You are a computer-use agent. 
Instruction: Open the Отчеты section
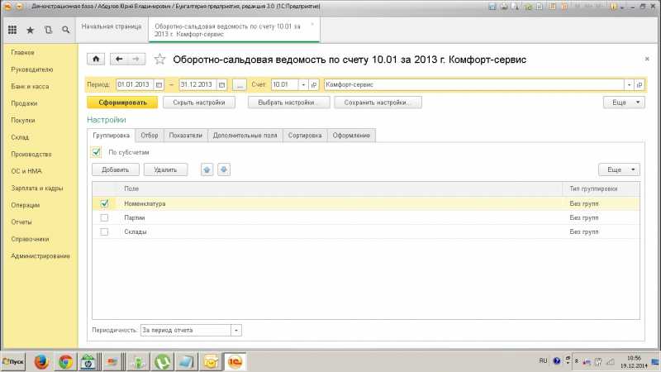[x=21, y=222]
